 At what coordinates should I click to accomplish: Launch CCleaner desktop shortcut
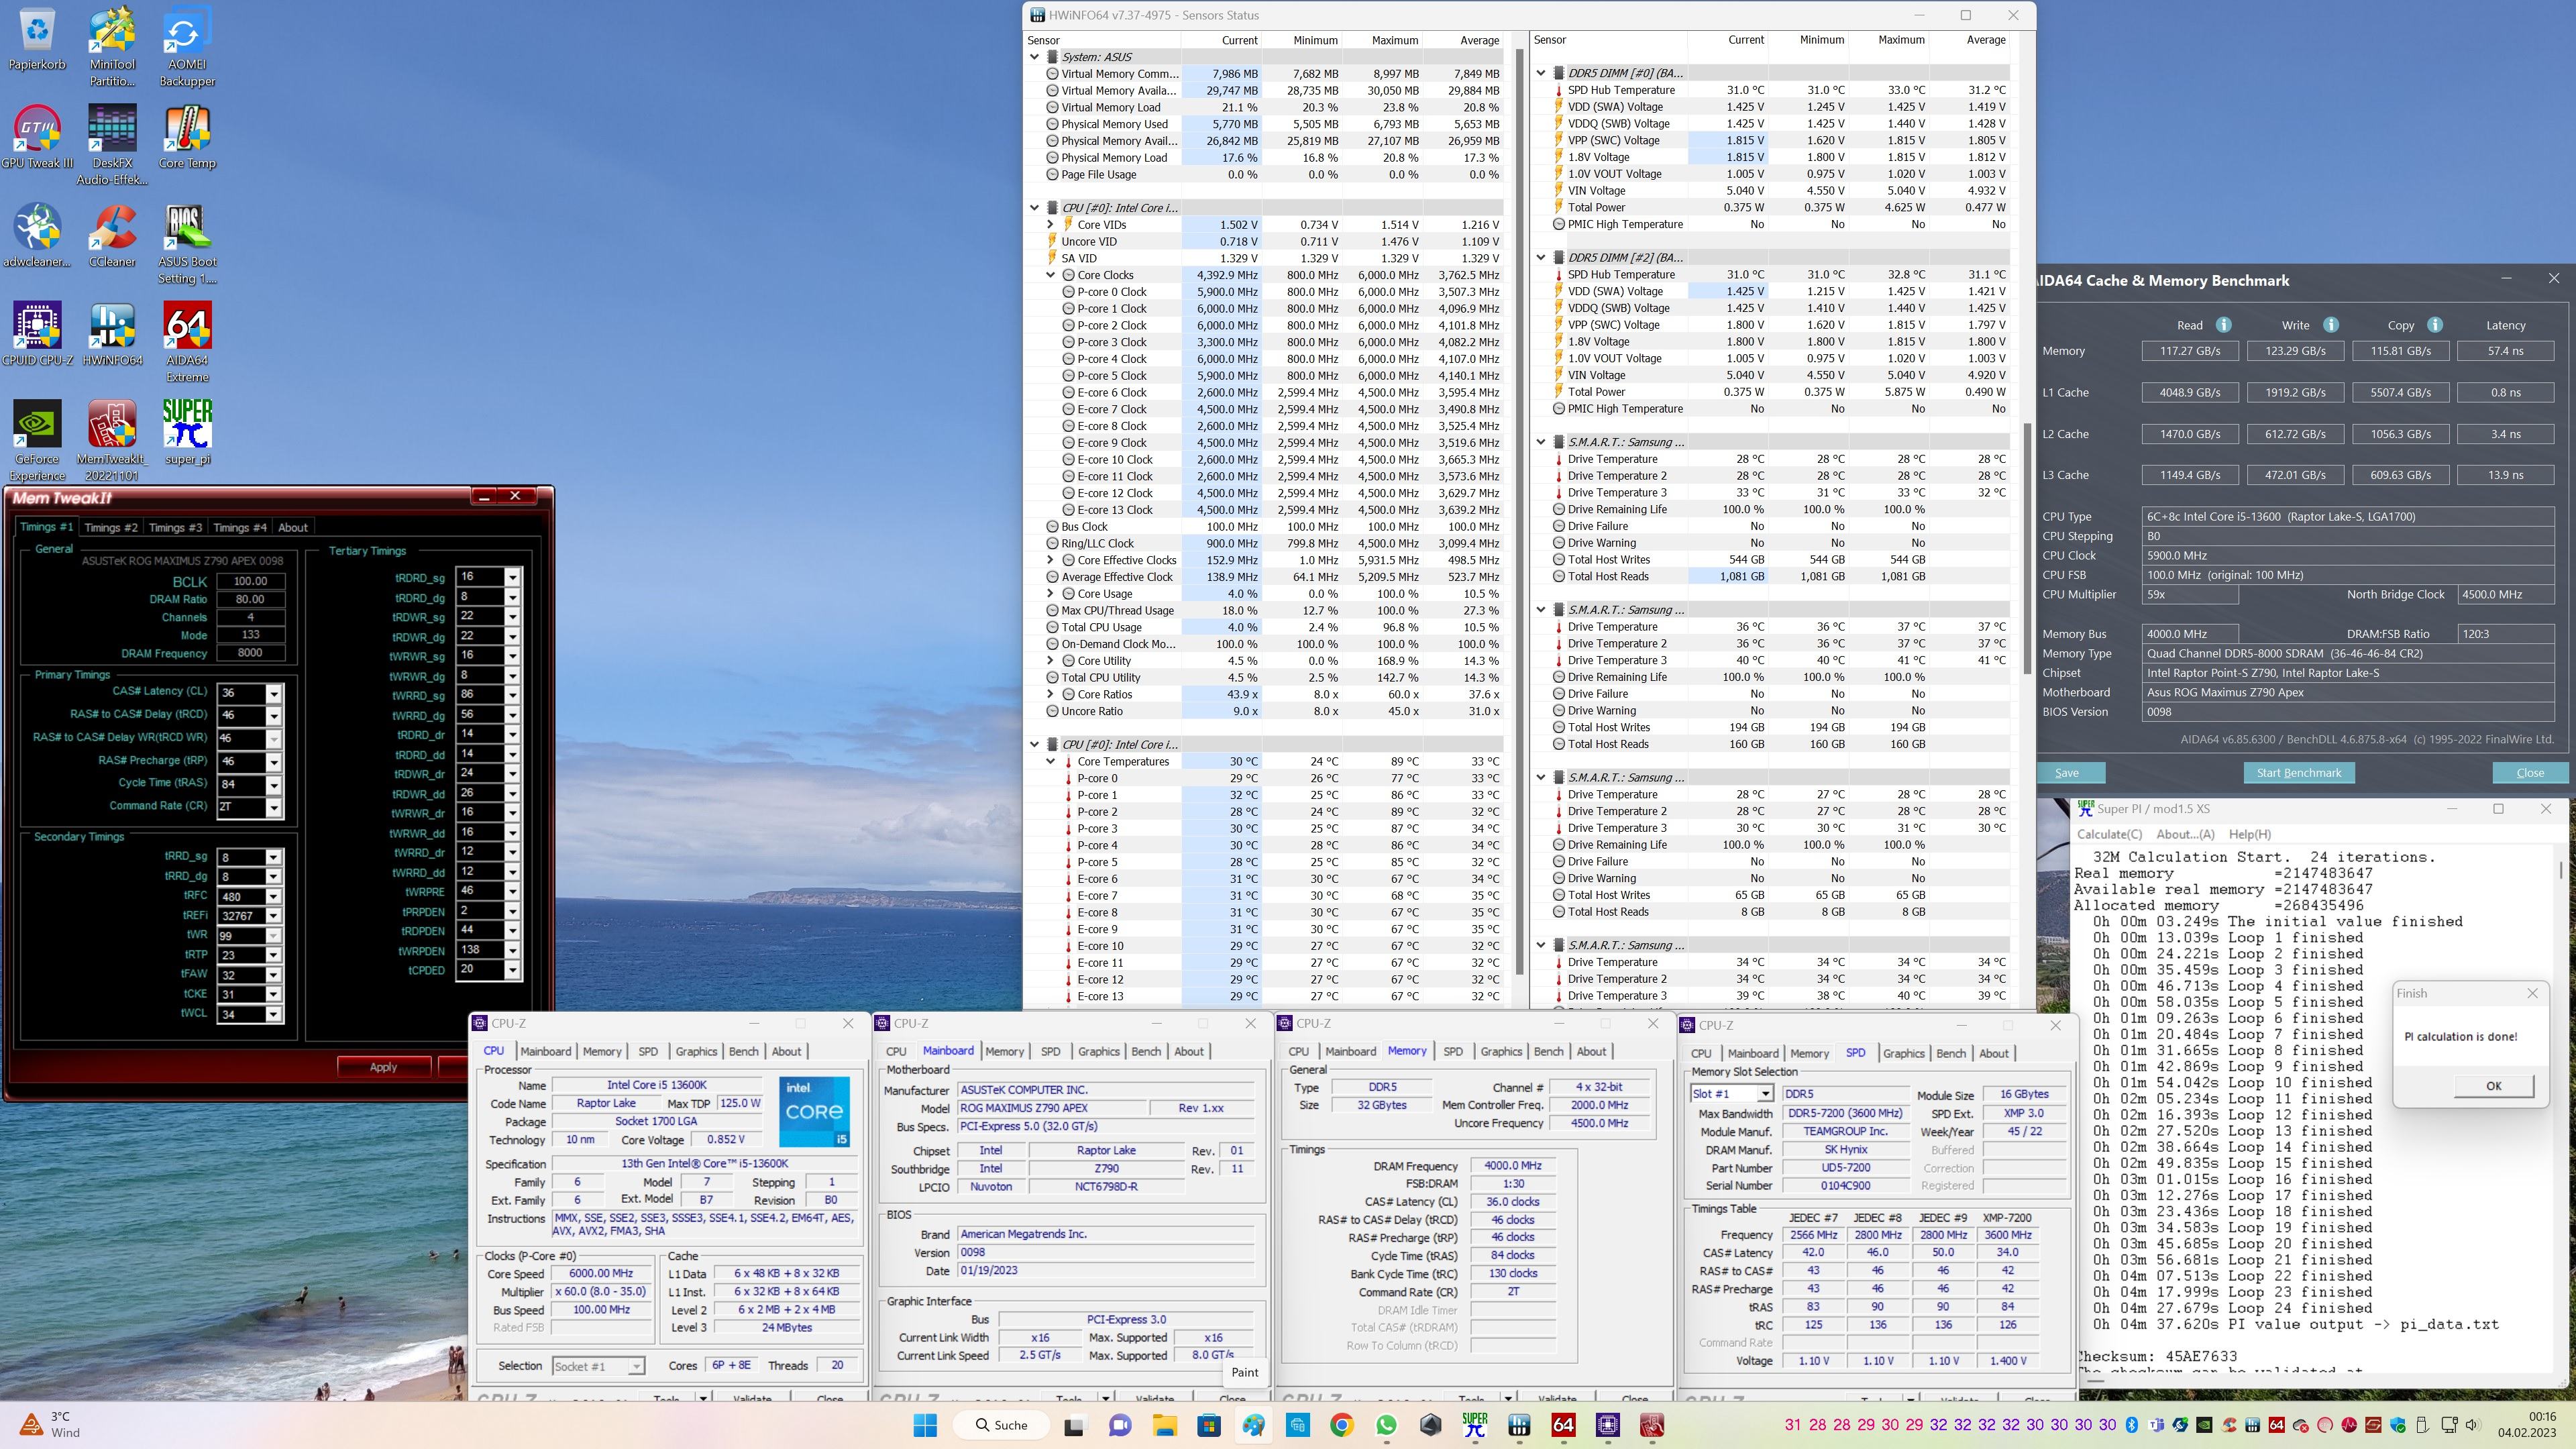click(x=112, y=236)
